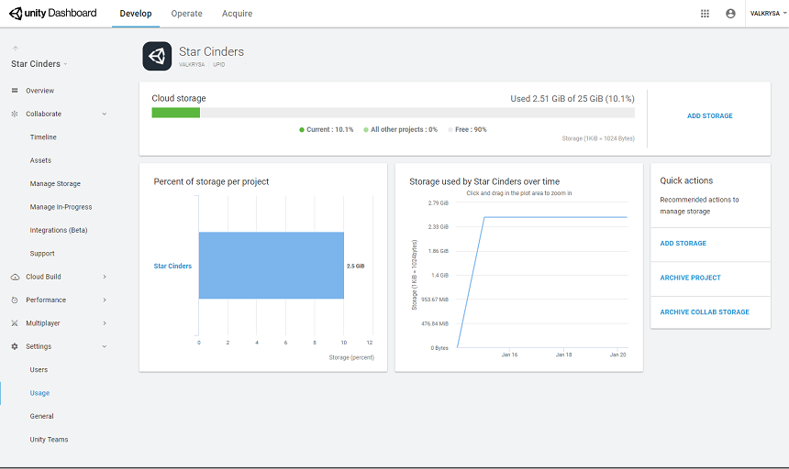The width and height of the screenshot is (789, 469).
Task: Click the Jan 18 axis label
Action: tap(563, 354)
